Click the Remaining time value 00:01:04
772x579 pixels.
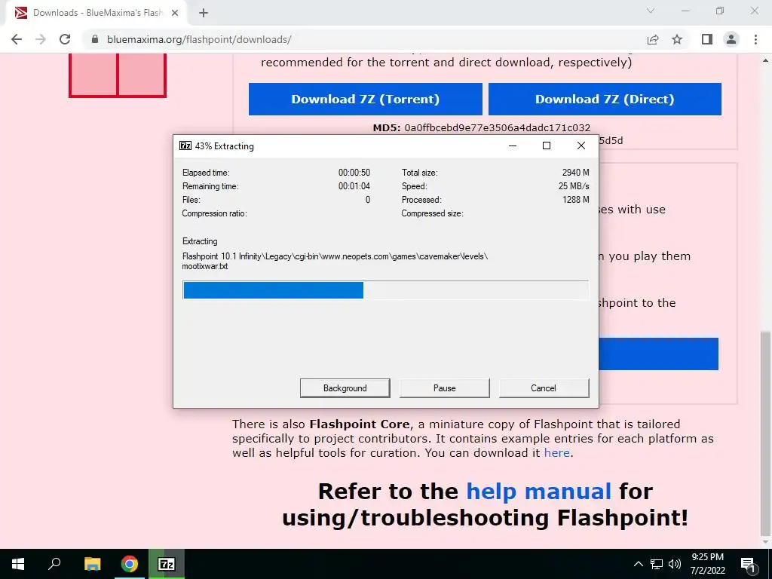354,186
